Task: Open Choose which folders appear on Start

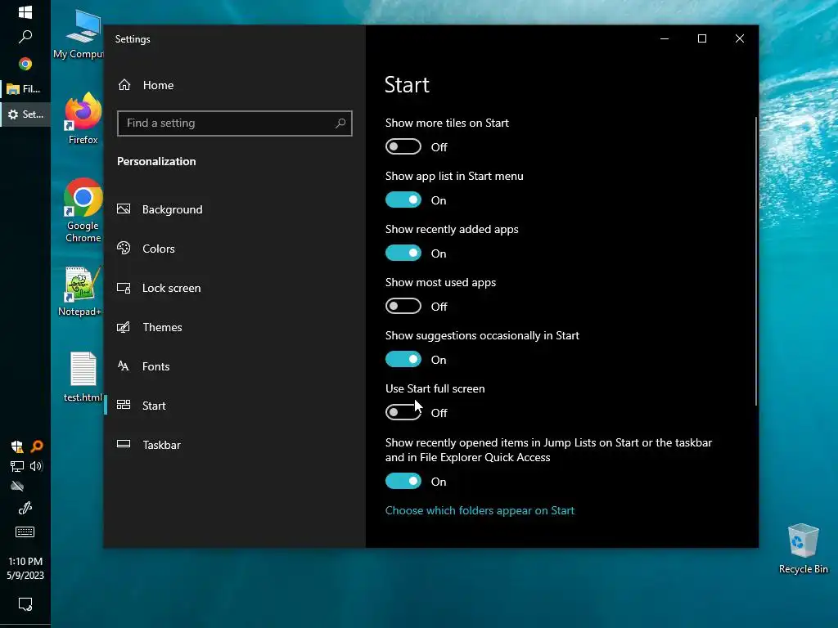Action: 480,510
